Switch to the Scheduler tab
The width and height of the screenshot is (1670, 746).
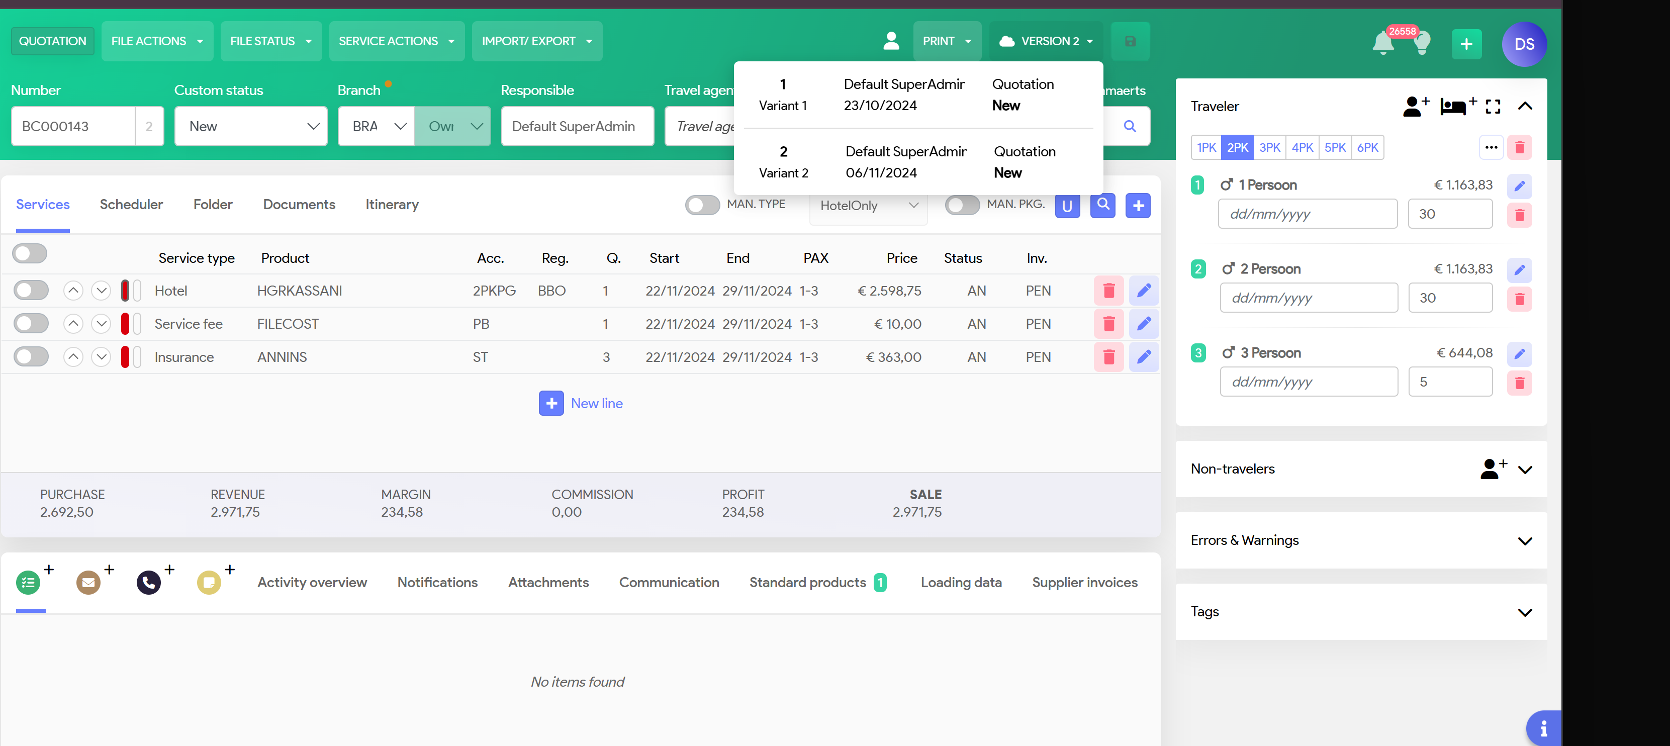131,204
